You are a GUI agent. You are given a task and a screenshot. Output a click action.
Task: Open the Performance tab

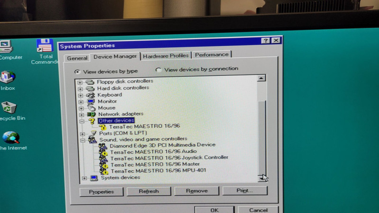click(212, 54)
